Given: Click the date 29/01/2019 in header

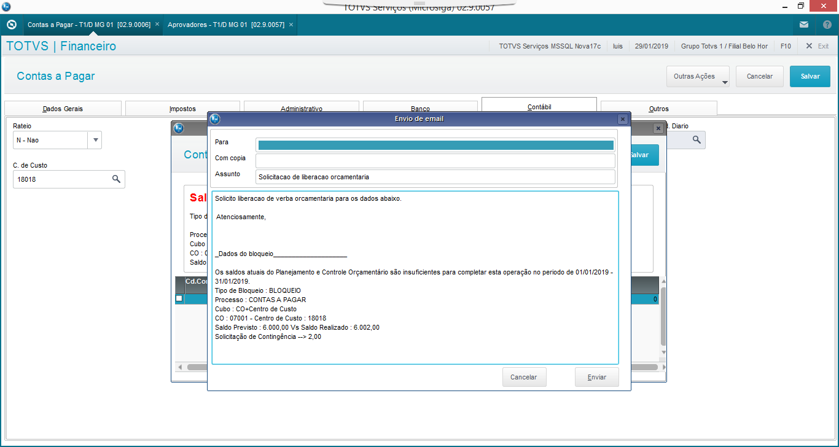Looking at the screenshot, I should click(x=652, y=46).
